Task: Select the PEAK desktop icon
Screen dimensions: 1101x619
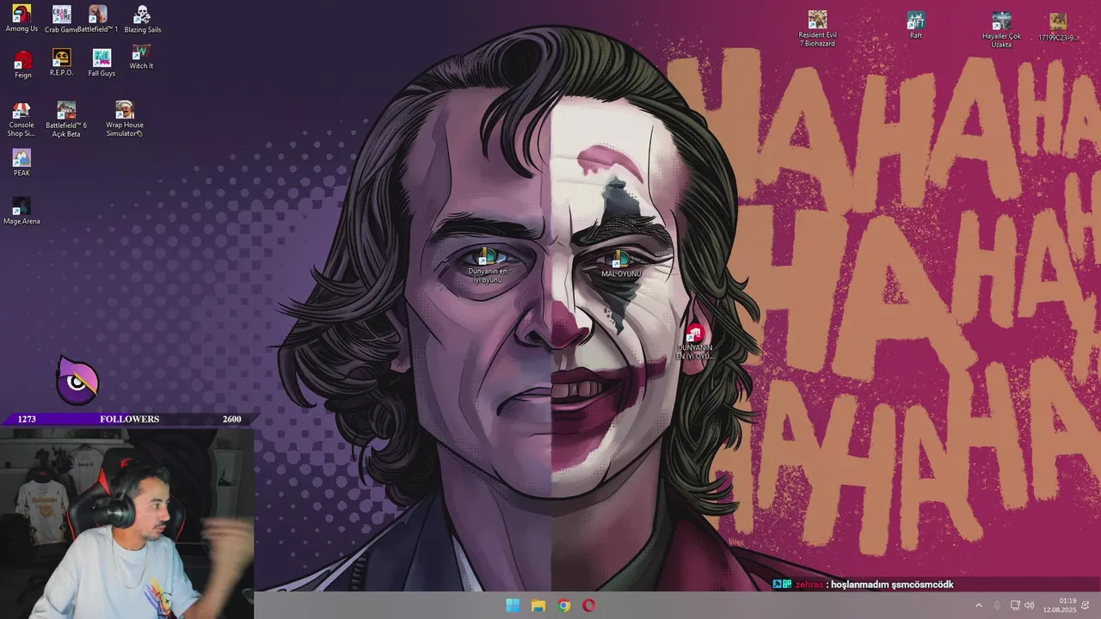Action: pyautogui.click(x=22, y=162)
